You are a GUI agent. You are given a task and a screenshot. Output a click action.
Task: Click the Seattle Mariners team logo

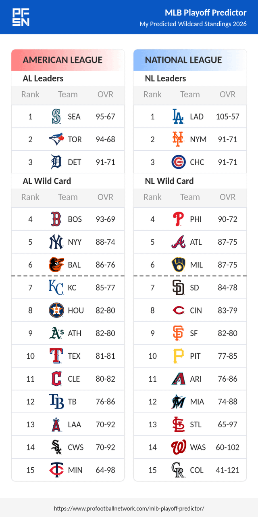click(x=56, y=117)
